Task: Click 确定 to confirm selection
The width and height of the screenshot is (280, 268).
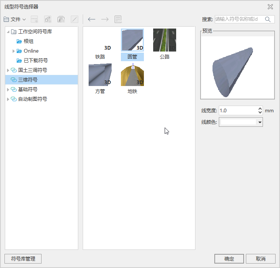Action: 229,259
